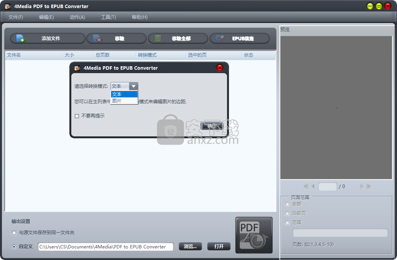
Task: Click the output path input field
Action: coord(106,247)
